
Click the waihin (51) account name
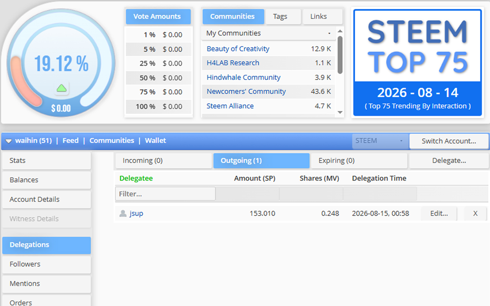tap(33, 140)
